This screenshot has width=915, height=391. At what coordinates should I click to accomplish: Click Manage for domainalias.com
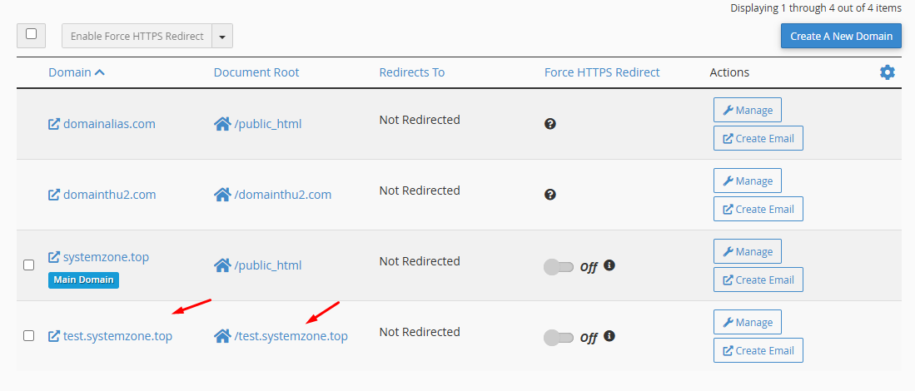747,110
